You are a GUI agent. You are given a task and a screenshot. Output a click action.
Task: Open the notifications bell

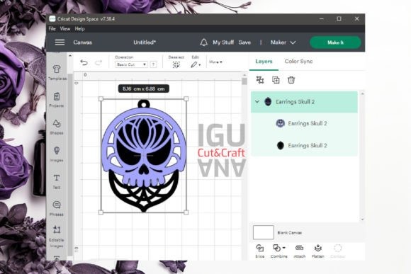pyautogui.click(x=203, y=42)
